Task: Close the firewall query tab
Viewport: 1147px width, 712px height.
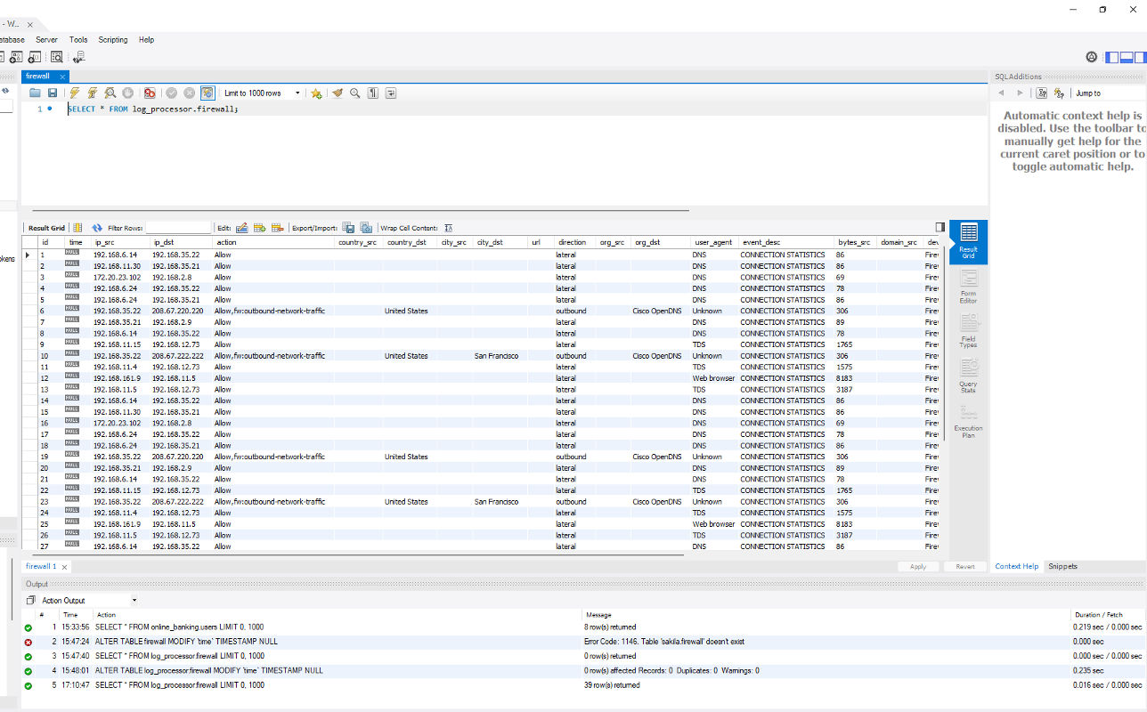Action: point(62,77)
